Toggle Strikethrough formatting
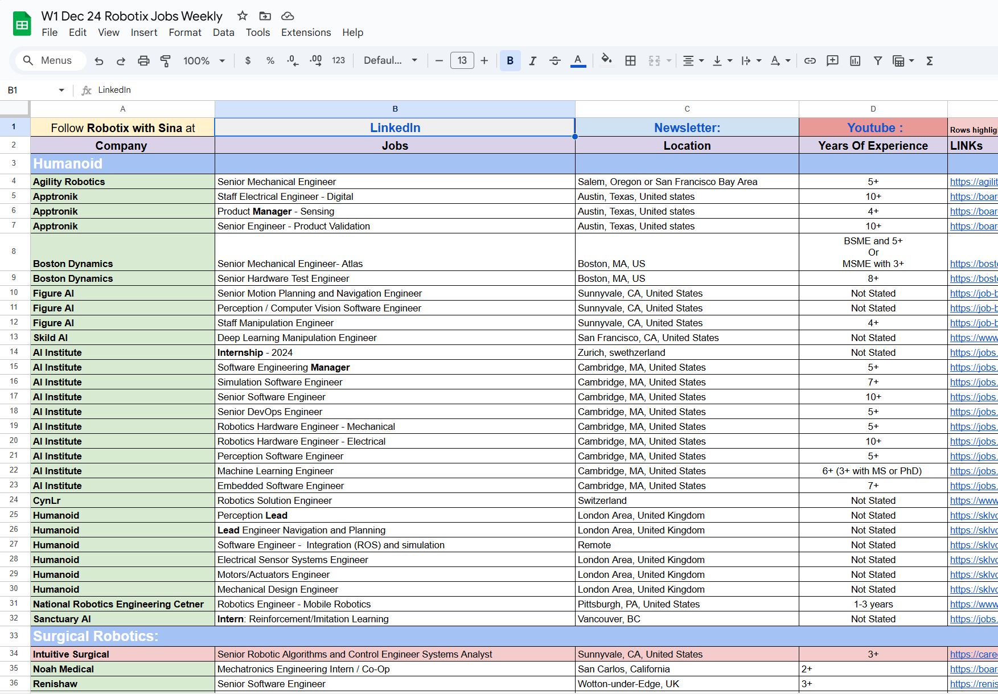This screenshot has width=998, height=694. pyautogui.click(x=555, y=60)
